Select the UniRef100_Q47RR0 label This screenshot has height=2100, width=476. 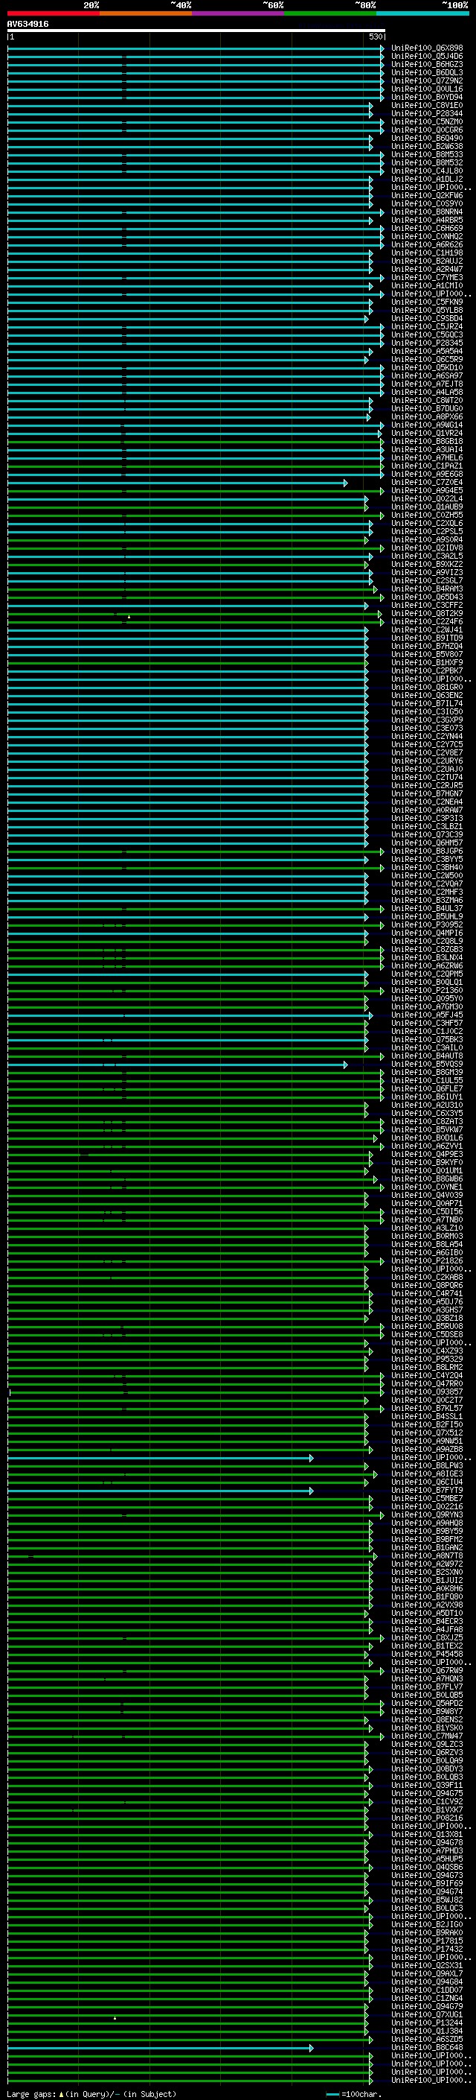(x=427, y=1384)
